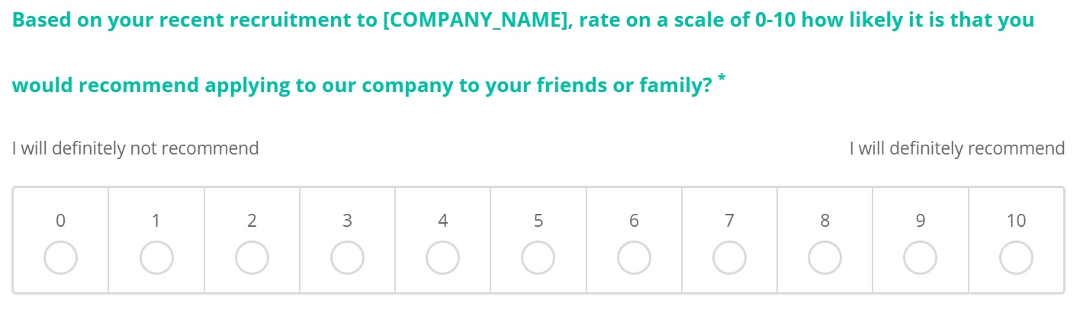This screenshot has height=309, width=1080.
Task: Choose the radio circle under number 1
Action: point(156,258)
